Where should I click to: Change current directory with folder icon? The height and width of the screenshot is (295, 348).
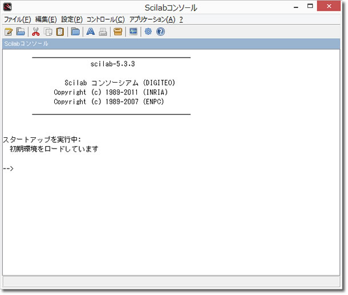tap(75, 32)
